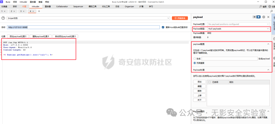This screenshot has width=275, height=124.
Task: Switch to the 日志 tab
Action: pyautogui.click(x=117, y=6)
